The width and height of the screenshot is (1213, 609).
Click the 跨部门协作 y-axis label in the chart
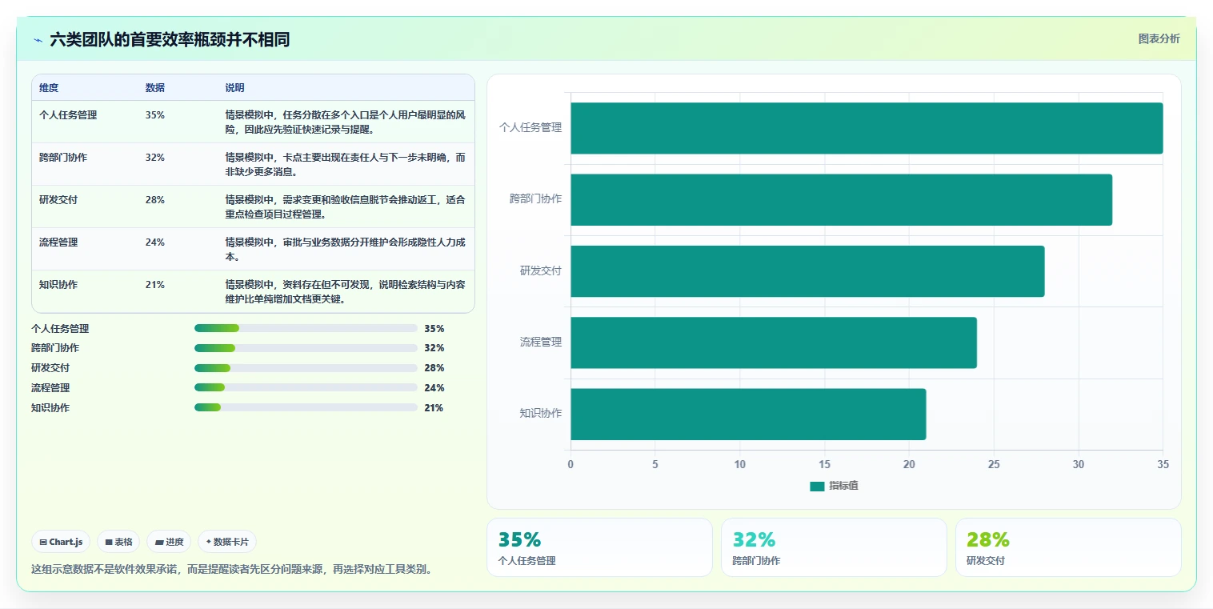point(535,198)
